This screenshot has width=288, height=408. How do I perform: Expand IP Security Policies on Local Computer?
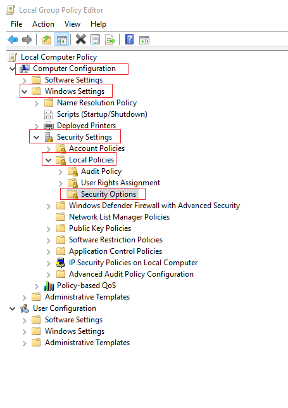pyautogui.click(x=49, y=263)
